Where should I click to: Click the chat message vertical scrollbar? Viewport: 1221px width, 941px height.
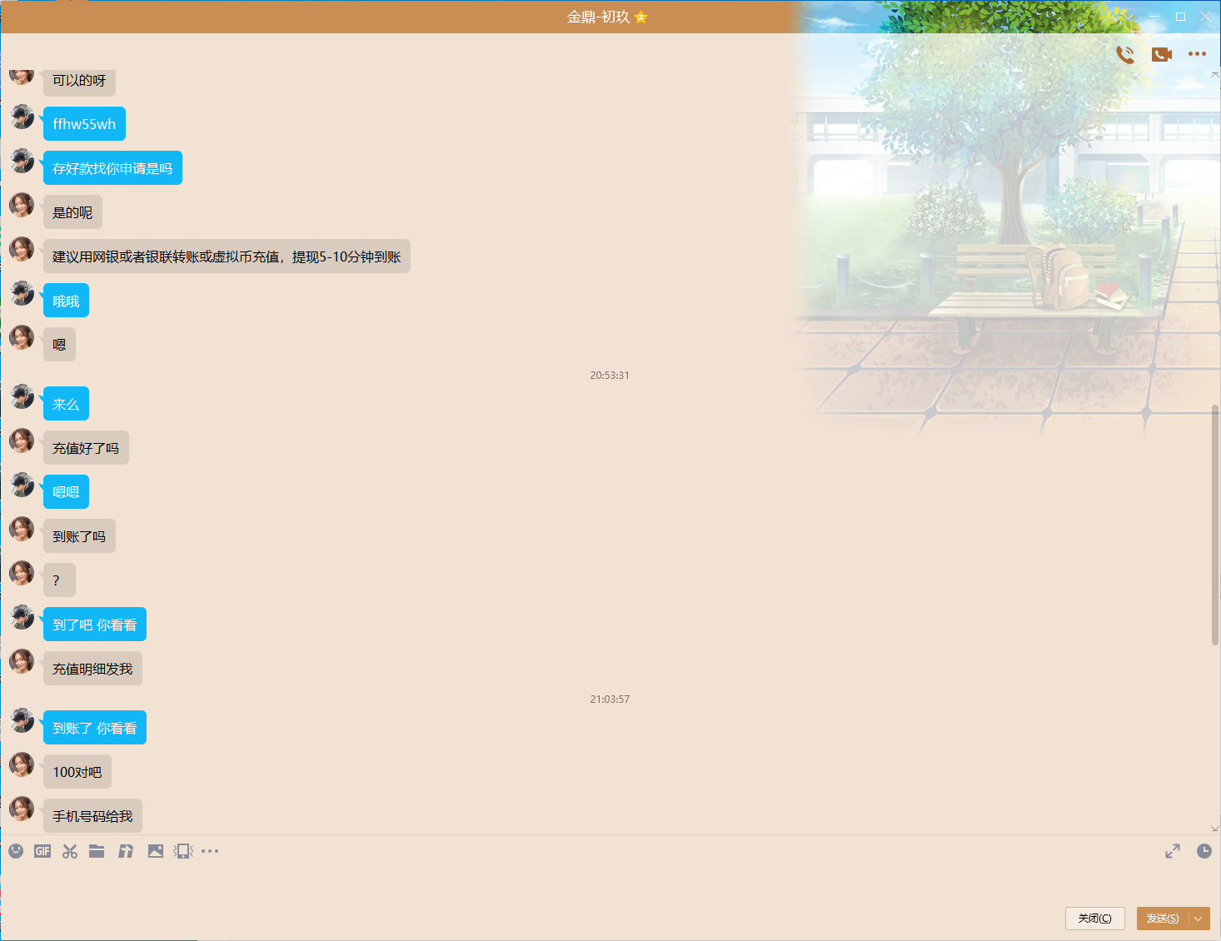(x=1214, y=525)
